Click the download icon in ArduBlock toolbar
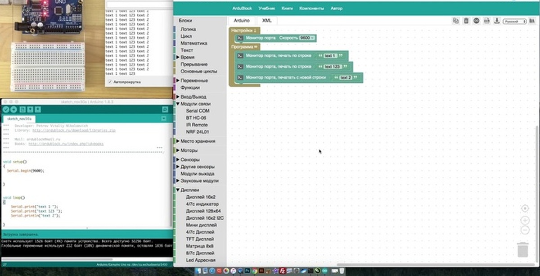Viewport: 540px width, 276px height. point(497,21)
